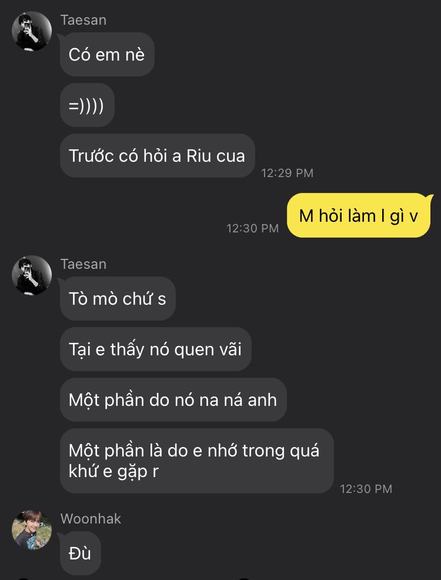Select Woonhak's 'Đù' message bubble
The height and width of the screenshot is (580, 441).
pyautogui.click(x=80, y=554)
